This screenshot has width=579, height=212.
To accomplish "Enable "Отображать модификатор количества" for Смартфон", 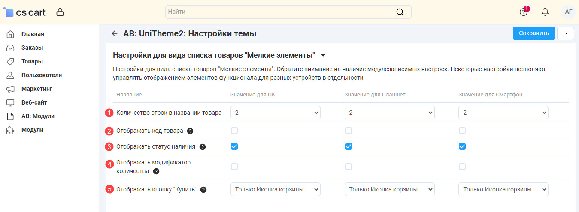I will [x=462, y=167].
